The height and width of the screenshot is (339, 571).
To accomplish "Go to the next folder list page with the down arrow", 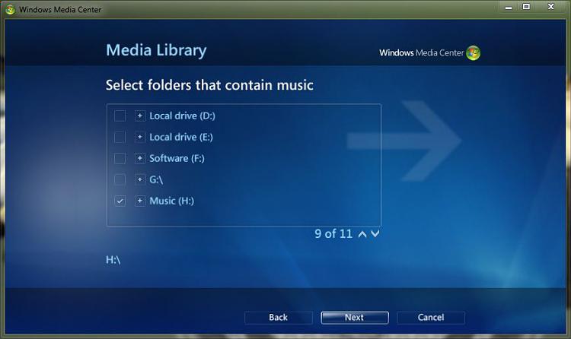I will click(375, 234).
